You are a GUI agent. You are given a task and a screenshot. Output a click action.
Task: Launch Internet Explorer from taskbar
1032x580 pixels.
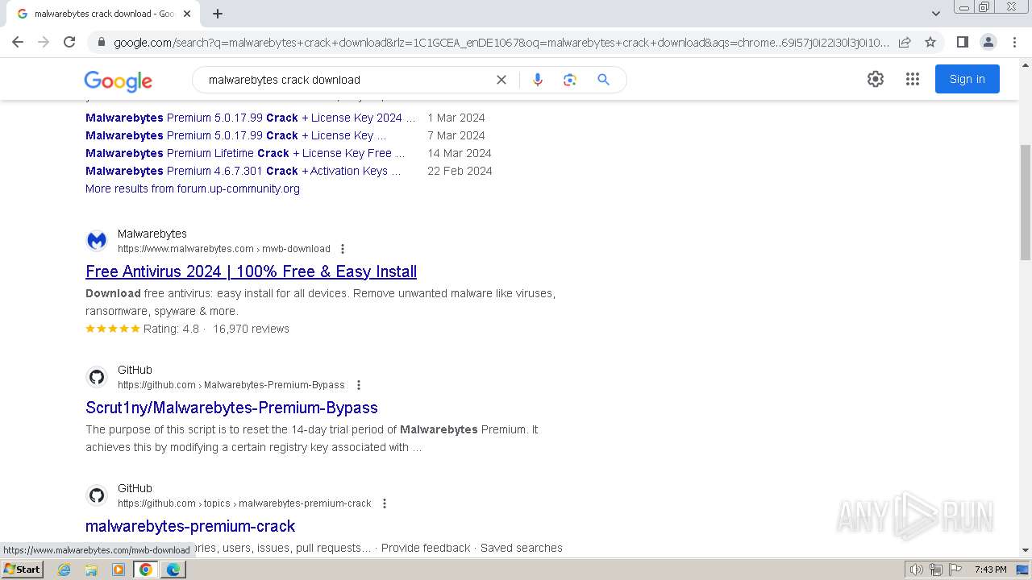[64, 570]
